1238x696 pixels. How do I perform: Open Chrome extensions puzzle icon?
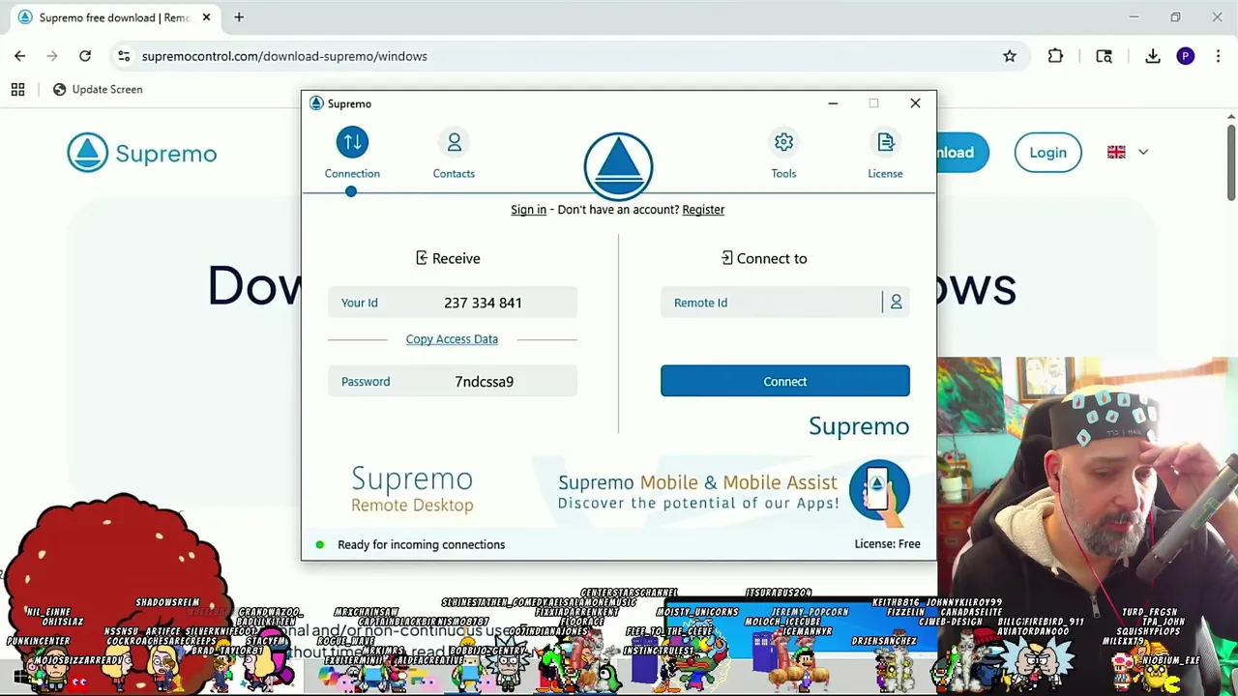pyautogui.click(x=1055, y=56)
